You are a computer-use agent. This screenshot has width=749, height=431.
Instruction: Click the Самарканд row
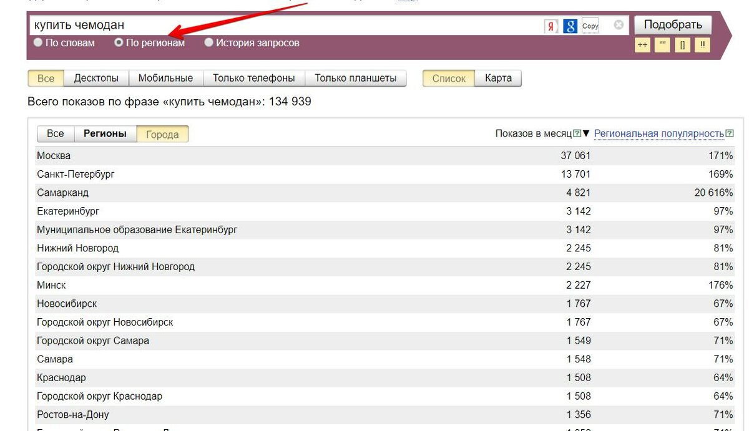coord(385,193)
